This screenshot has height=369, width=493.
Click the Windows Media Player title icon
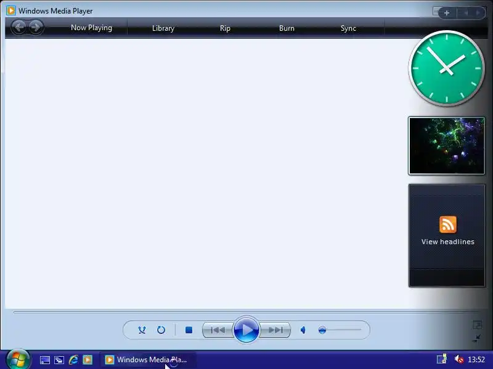pyautogui.click(x=11, y=10)
